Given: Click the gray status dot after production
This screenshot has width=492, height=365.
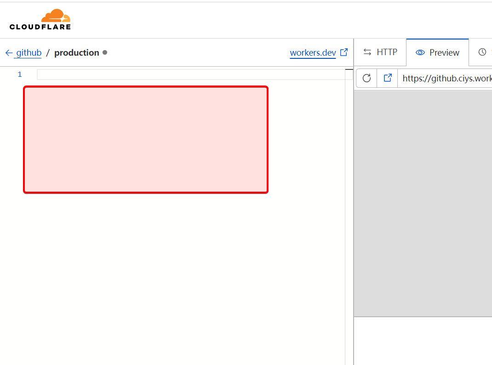Looking at the screenshot, I should click(105, 52).
